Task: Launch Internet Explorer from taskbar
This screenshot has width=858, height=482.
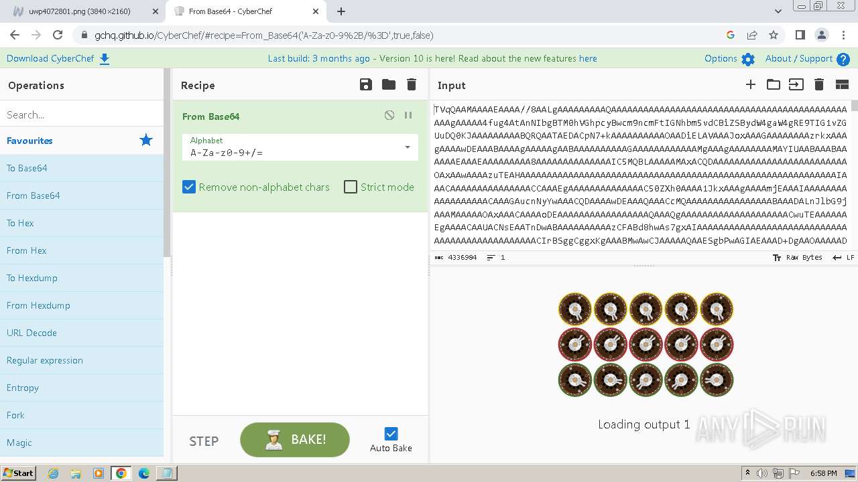Action: (54, 473)
